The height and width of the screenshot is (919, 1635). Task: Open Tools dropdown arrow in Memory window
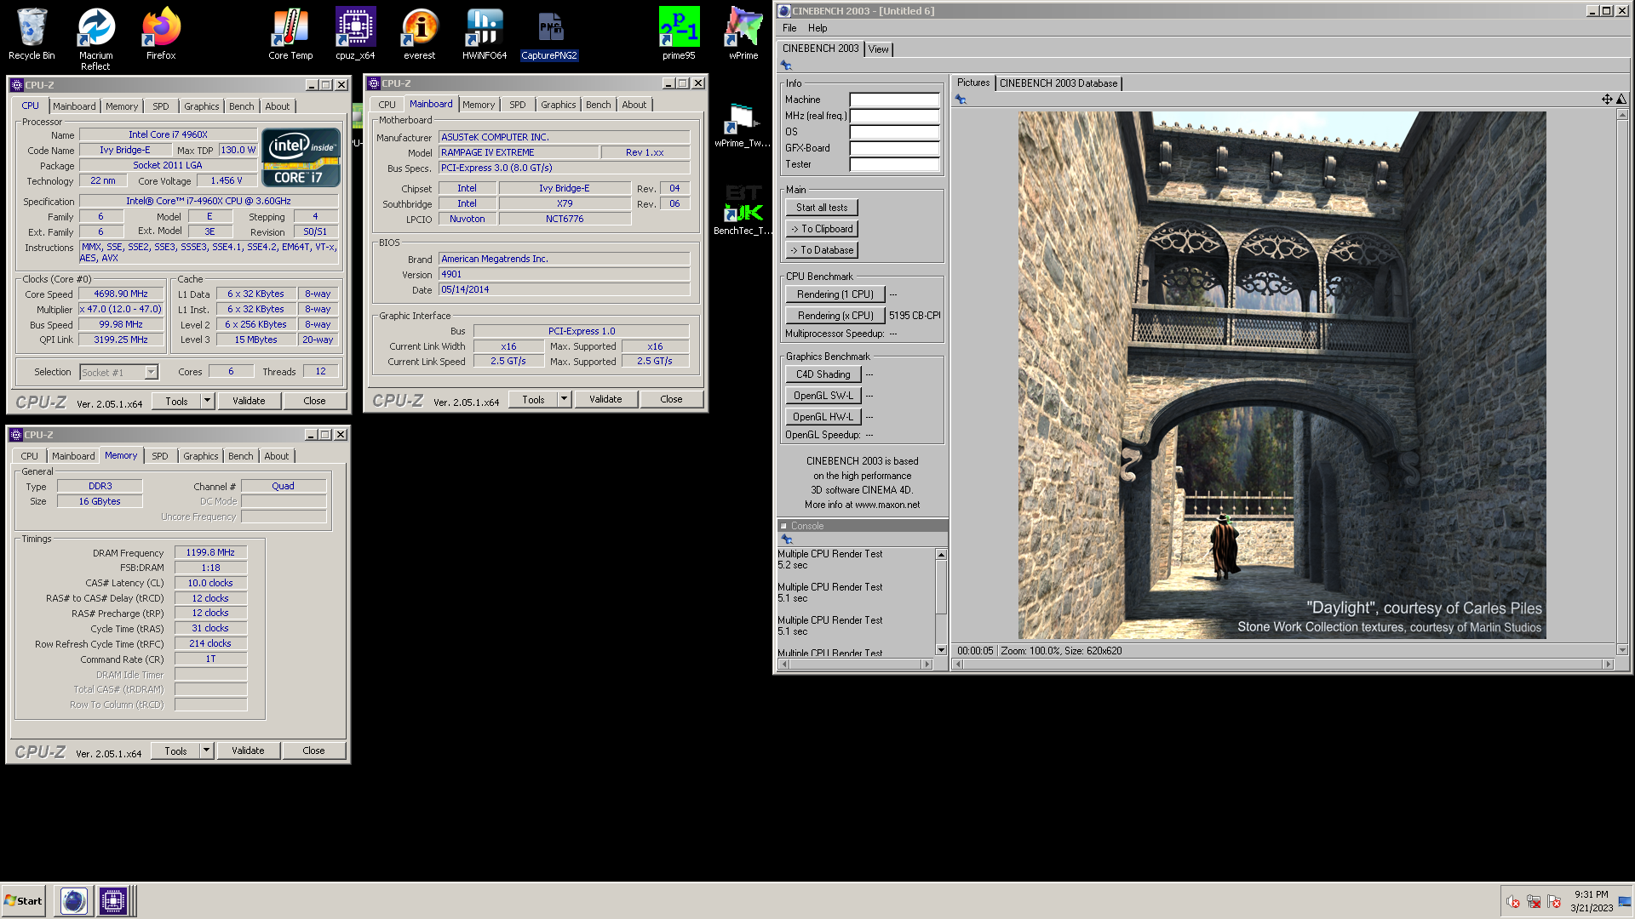tap(206, 751)
